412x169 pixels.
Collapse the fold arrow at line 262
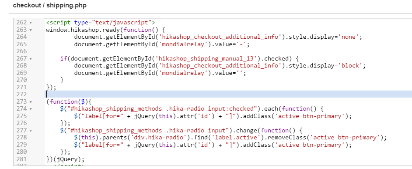point(31,23)
